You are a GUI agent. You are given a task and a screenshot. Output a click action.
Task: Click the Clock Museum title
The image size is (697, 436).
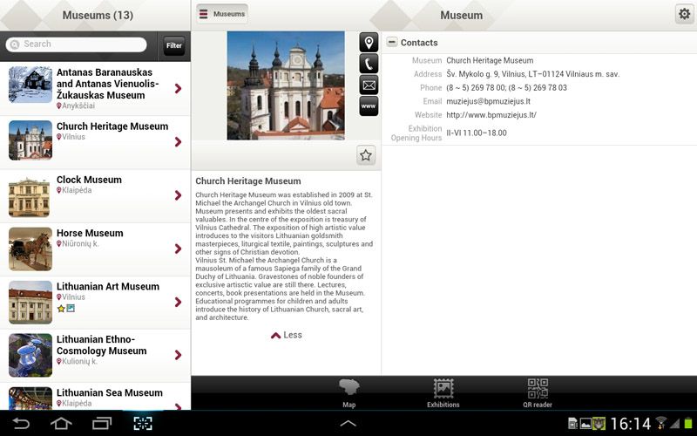point(89,180)
